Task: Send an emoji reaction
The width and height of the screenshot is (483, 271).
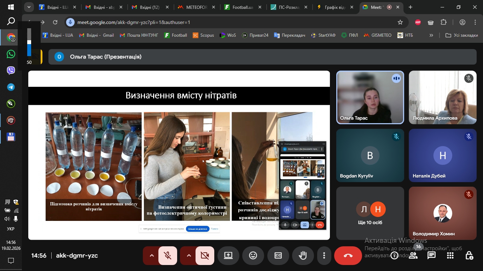Action: click(x=253, y=255)
